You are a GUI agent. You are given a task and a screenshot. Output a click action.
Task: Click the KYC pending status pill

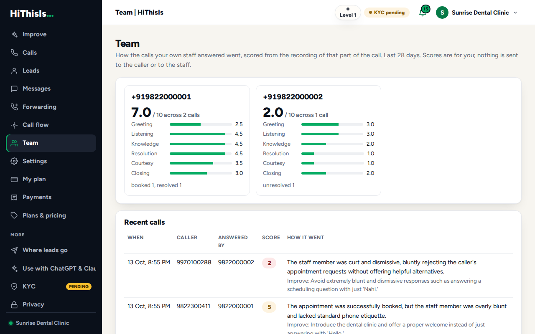[387, 13]
